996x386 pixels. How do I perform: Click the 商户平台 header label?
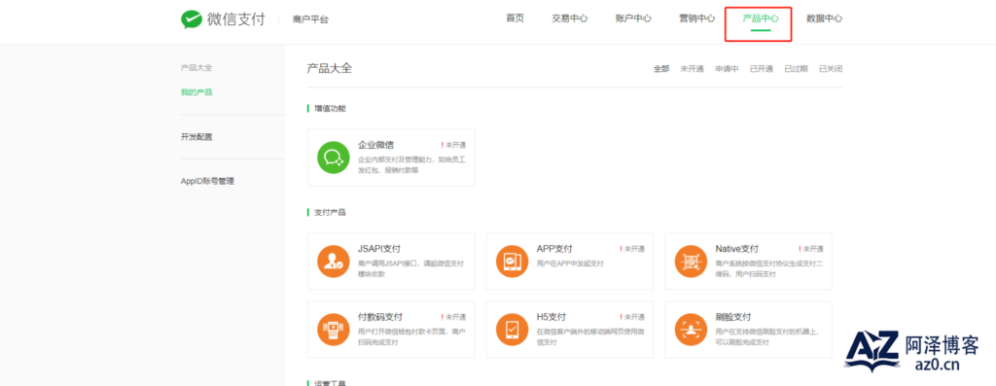pos(310,19)
